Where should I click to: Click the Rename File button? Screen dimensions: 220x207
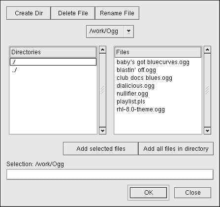[117, 13]
